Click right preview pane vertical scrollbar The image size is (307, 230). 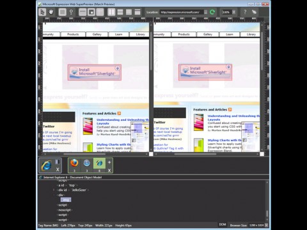pyautogui.click(x=262, y=51)
